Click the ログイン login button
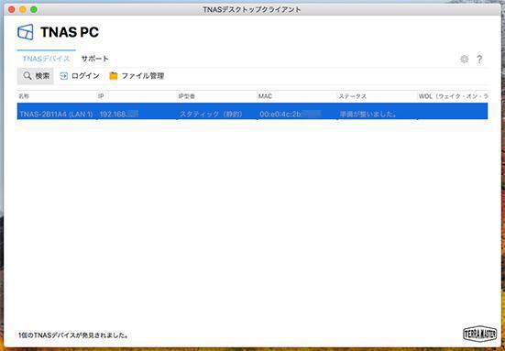505x351 pixels. click(x=80, y=76)
